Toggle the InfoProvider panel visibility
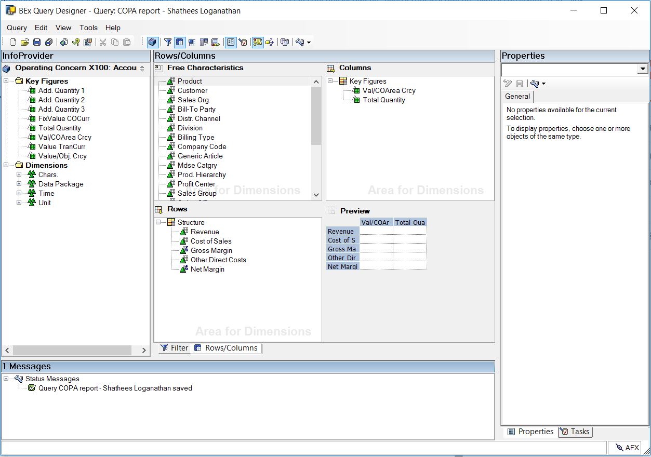This screenshot has width=651, height=457. [x=152, y=42]
